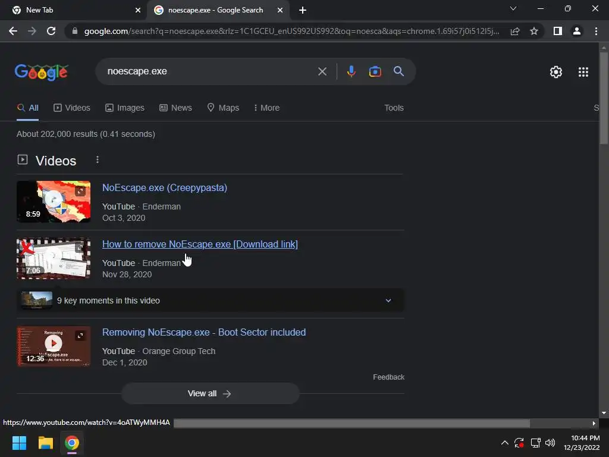Open a new tab with plus
This screenshot has height=457, width=609.
(x=303, y=10)
